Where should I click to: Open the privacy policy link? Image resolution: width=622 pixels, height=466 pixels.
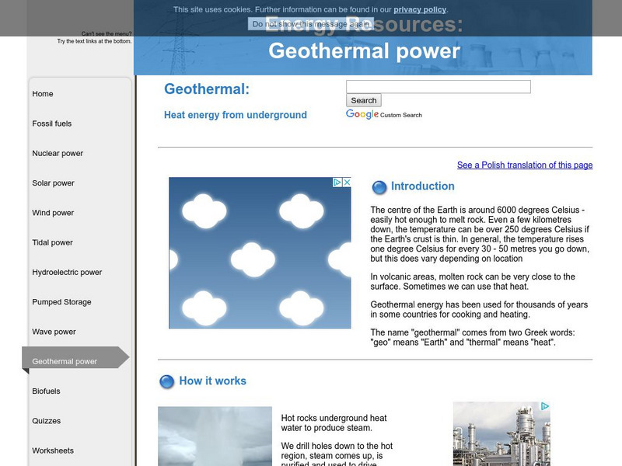click(420, 9)
